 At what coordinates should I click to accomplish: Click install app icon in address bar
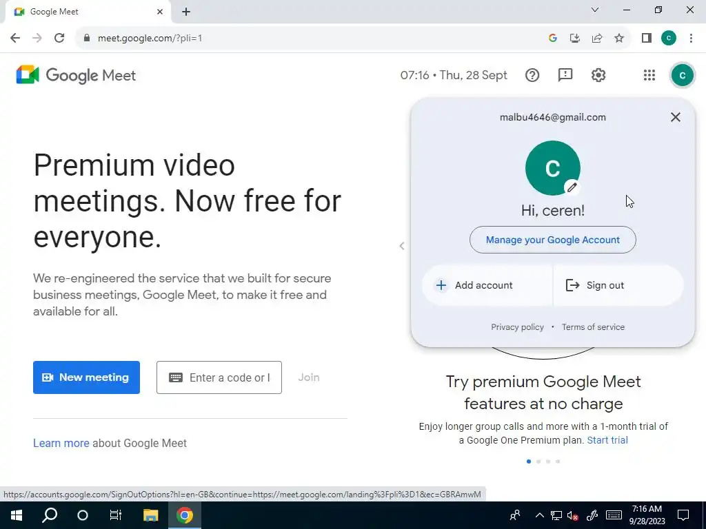pos(575,39)
